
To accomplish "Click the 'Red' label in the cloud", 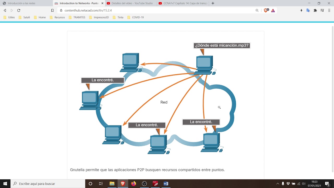I will click(164, 102).
